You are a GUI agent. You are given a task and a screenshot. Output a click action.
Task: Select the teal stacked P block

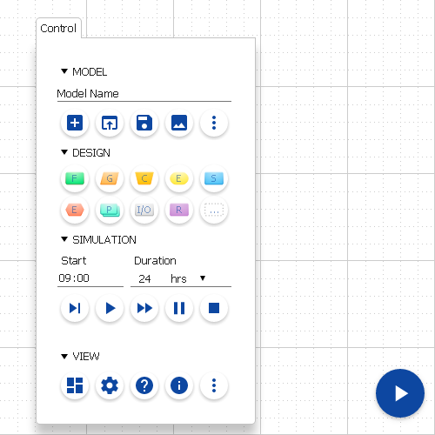point(110,210)
